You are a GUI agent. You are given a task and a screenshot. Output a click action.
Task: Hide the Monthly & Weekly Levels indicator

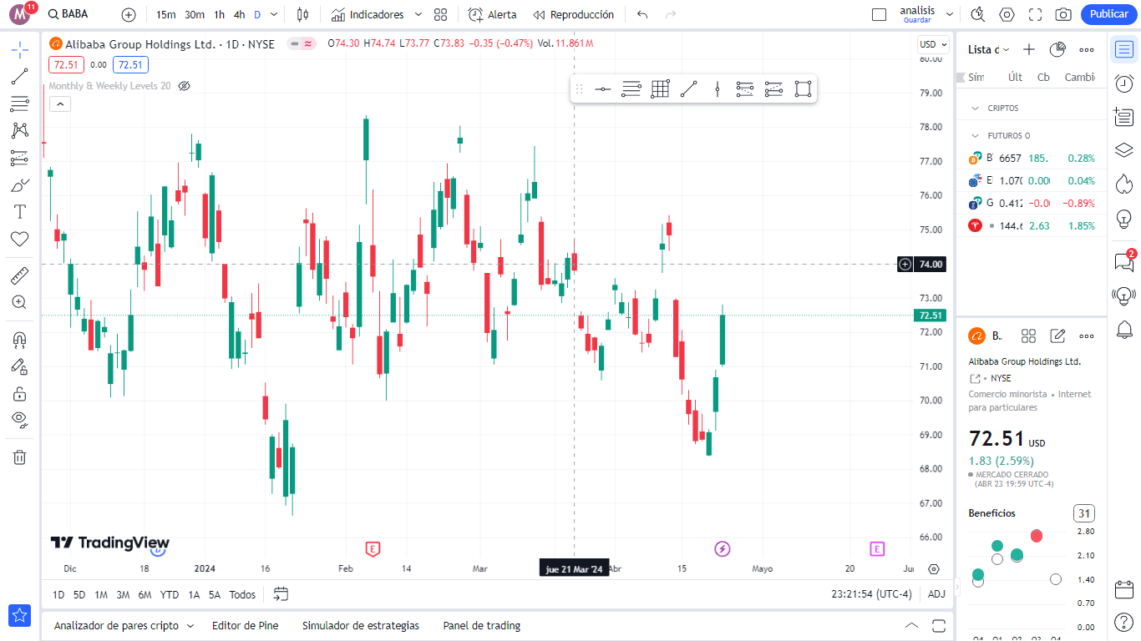[184, 86]
